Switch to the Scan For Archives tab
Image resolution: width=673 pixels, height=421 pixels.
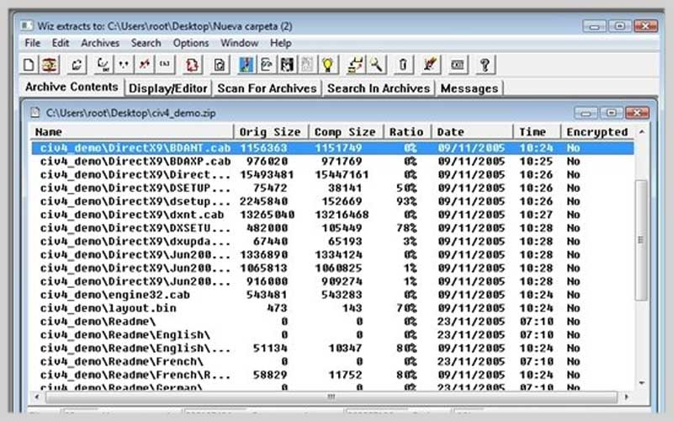[267, 88]
